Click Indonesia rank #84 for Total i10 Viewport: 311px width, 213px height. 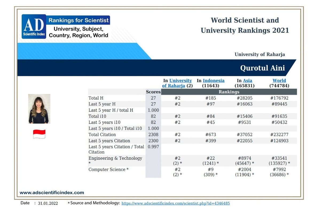coord(211,116)
